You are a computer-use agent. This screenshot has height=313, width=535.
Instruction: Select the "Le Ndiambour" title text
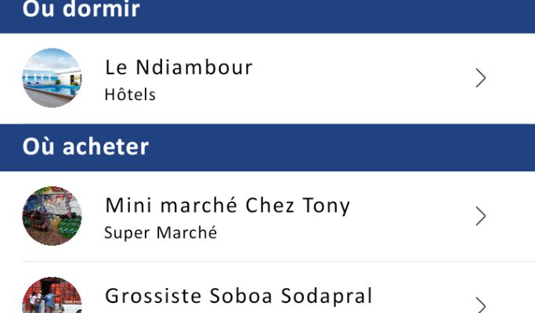[x=179, y=67]
